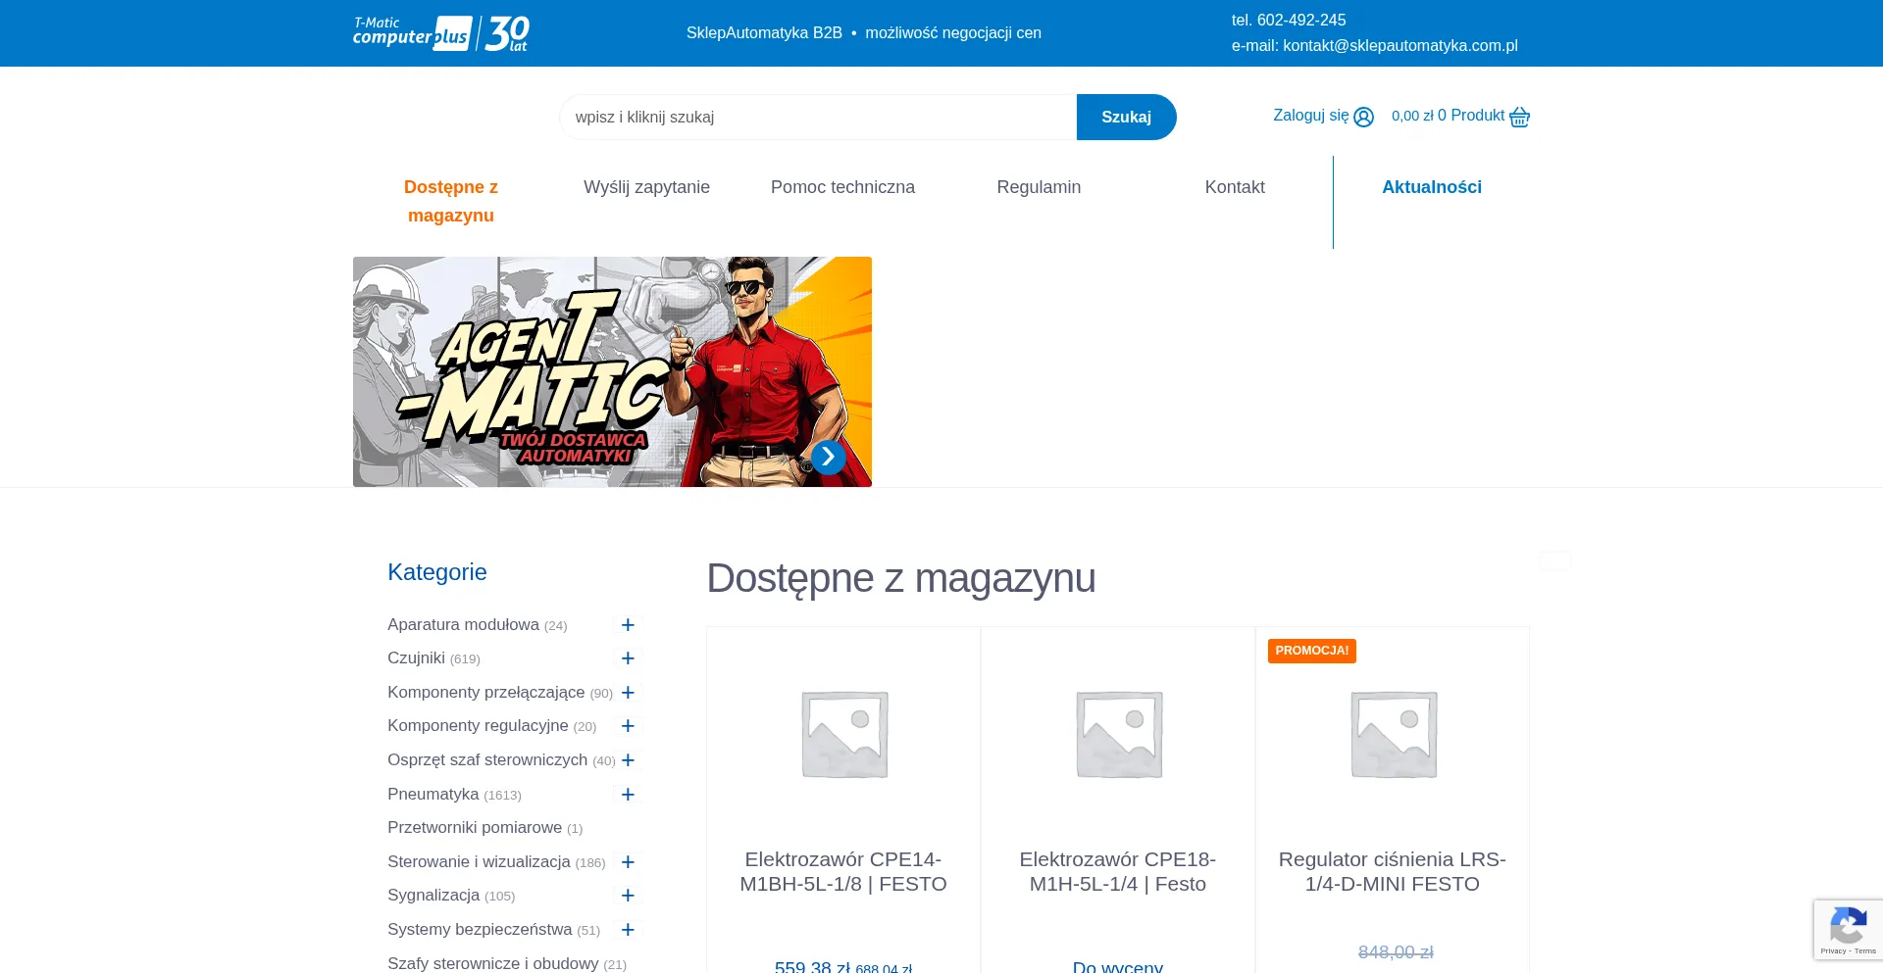Screen dimensions: 1883x973
Task: Expand the Pneumatyka category
Action: [x=628, y=795]
